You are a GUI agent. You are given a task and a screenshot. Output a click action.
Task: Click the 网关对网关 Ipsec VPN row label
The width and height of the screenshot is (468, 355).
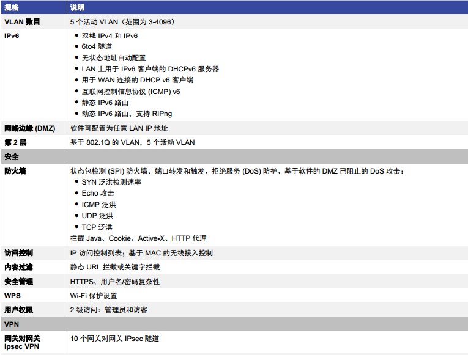coord(22,342)
